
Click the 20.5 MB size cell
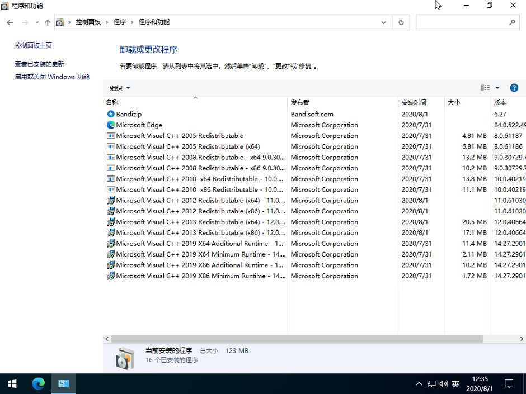[x=475, y=222]
